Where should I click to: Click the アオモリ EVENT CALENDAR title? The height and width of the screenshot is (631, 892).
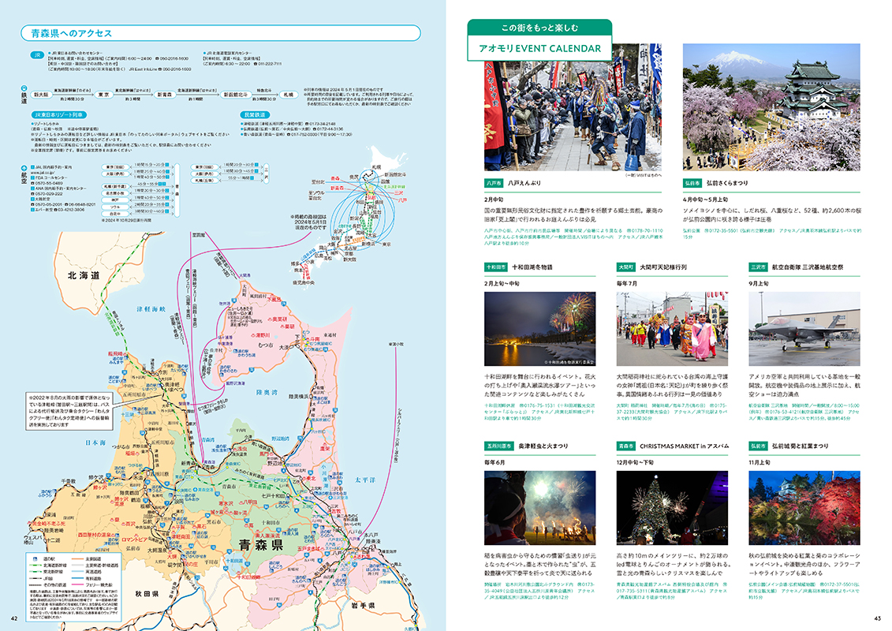tap(539, 48)
